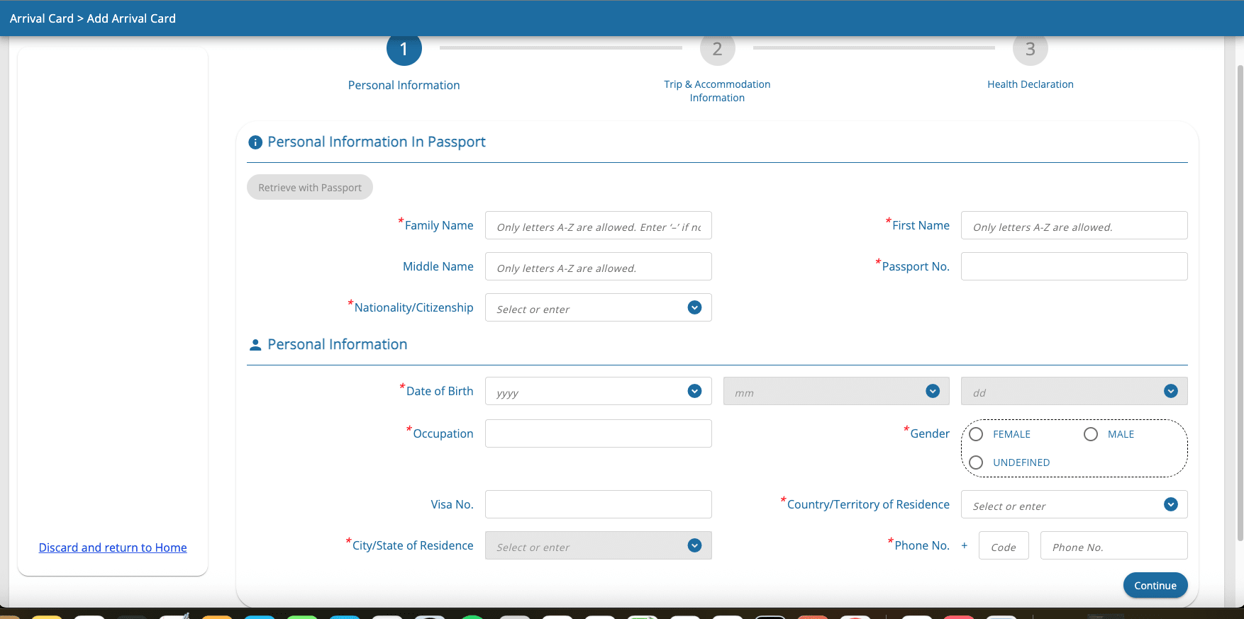Go to Health Declaration step label
The height and width of the screenshot is (619, 1244).
(x=1031, y=84)
